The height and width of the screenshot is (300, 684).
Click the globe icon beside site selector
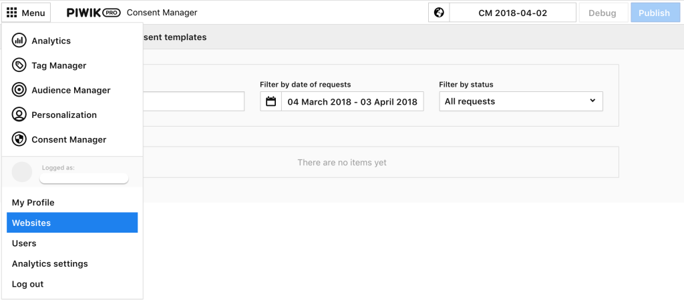click(440, 13)
